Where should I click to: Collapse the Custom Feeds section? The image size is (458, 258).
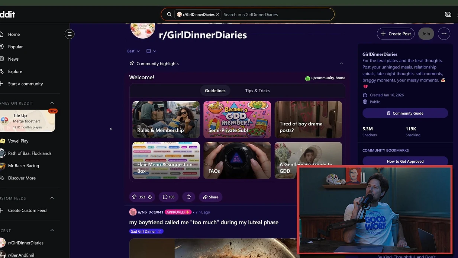point(52,198)
